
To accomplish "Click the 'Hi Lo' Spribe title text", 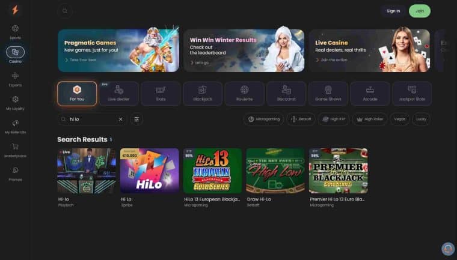I will tap(126, 199).
